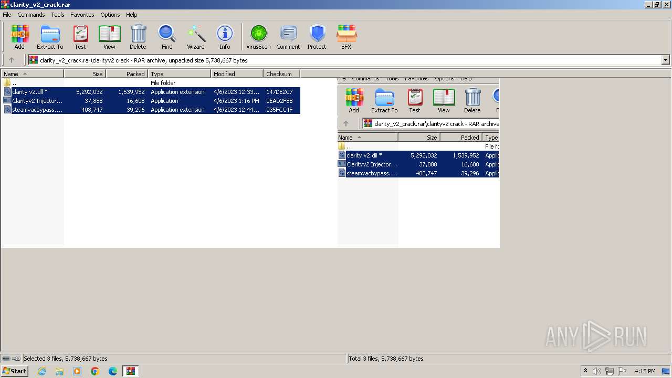Open Chrome from the taskbar
The image size is (672, 378).
[95, 371]
